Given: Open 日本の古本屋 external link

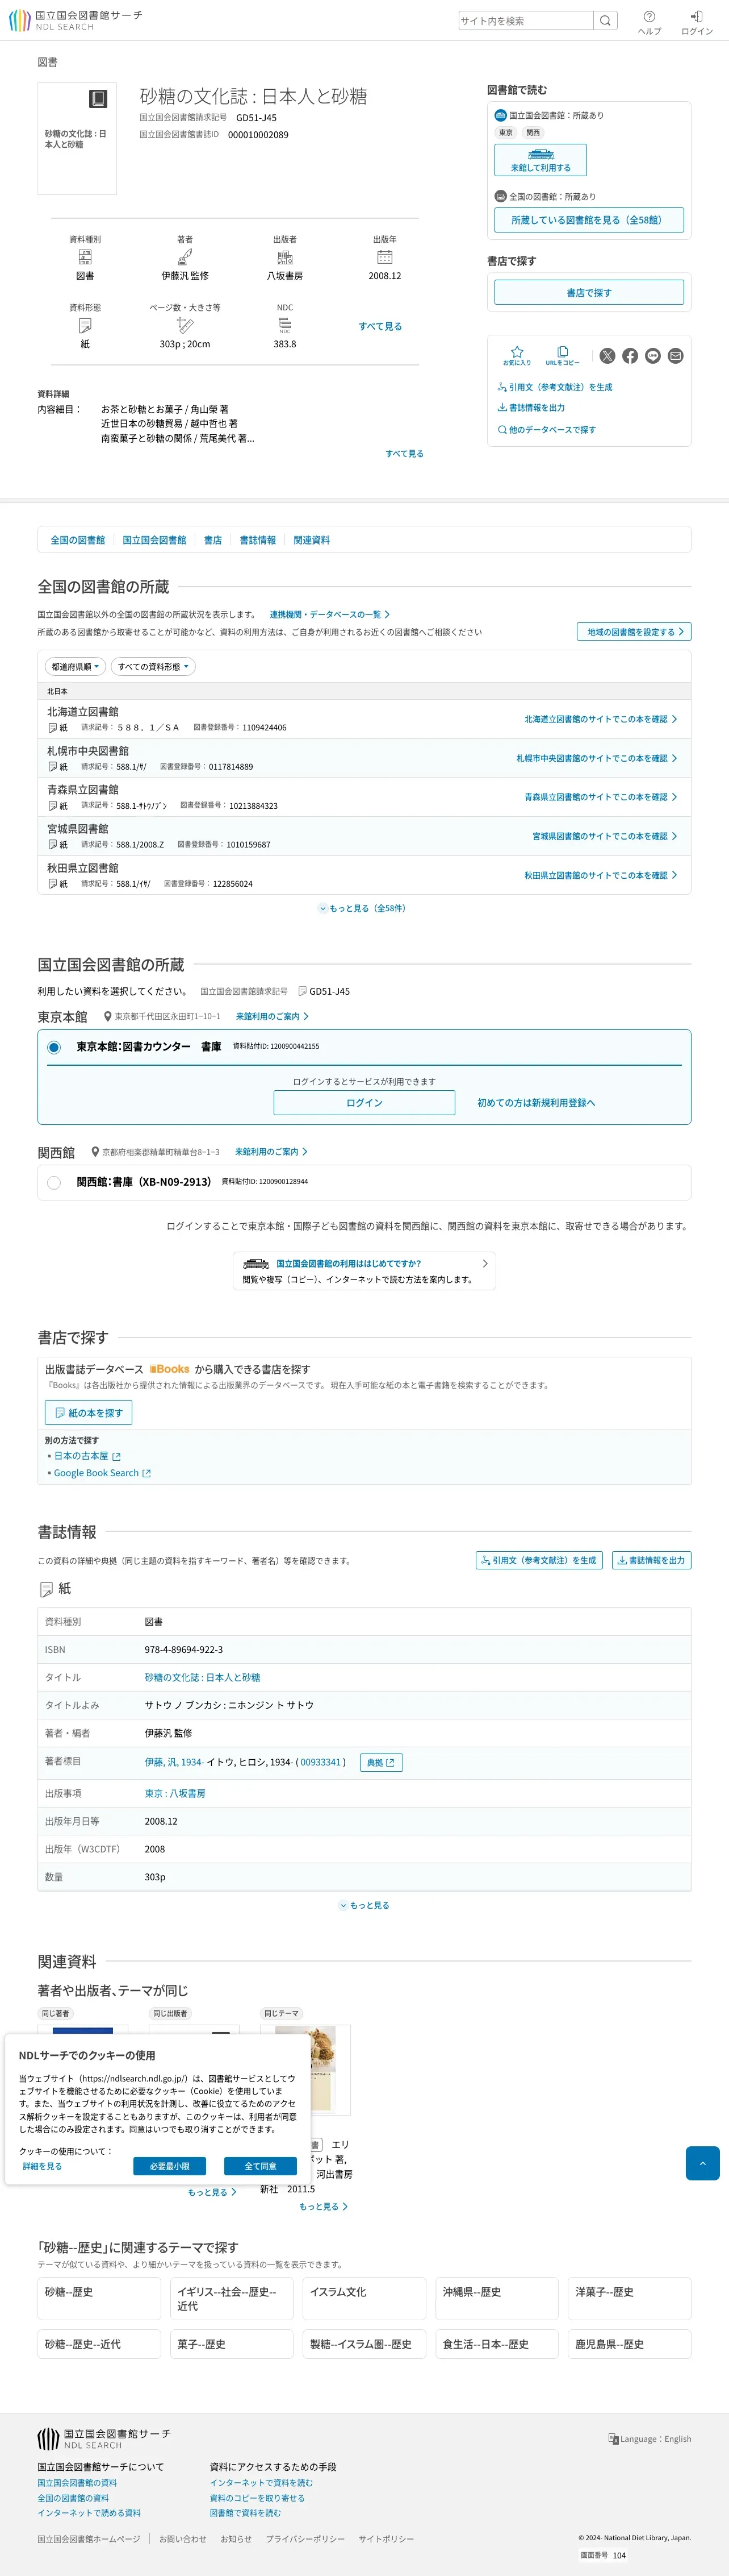Looking at the screenshot, I should pyautogui.click(x=87, y=1456).
